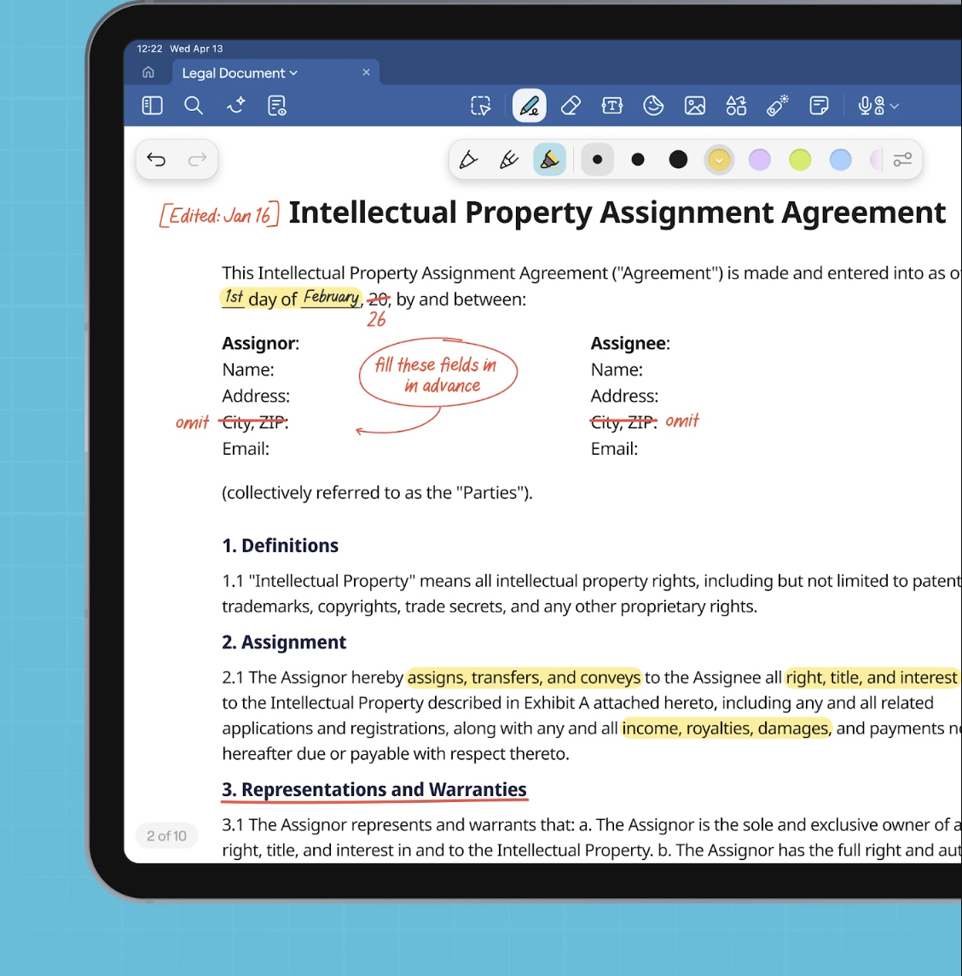Tap the 'fill these fields in advance' annotation
Image resolution: width=962 pixels, height=976 pixels.
[x=438, y=374]
